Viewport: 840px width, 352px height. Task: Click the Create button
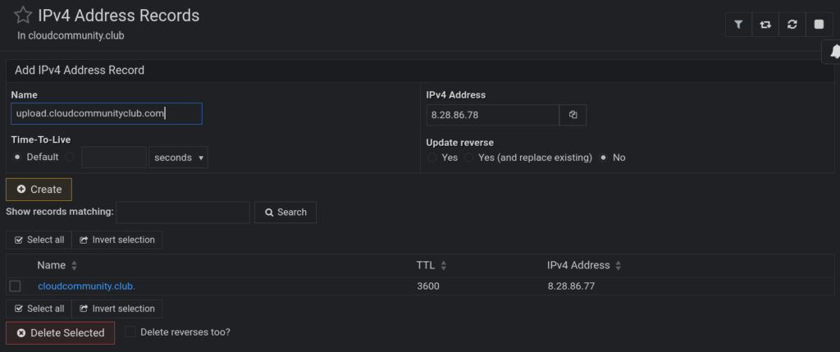pos(39,190)
